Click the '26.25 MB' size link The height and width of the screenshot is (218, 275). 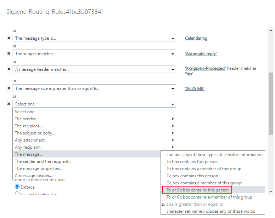click(195, 88)
